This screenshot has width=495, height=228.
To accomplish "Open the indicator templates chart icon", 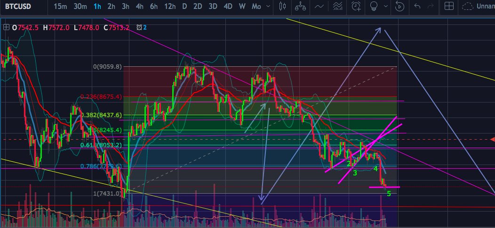I will pyautogui.click(x=337, y=6).
